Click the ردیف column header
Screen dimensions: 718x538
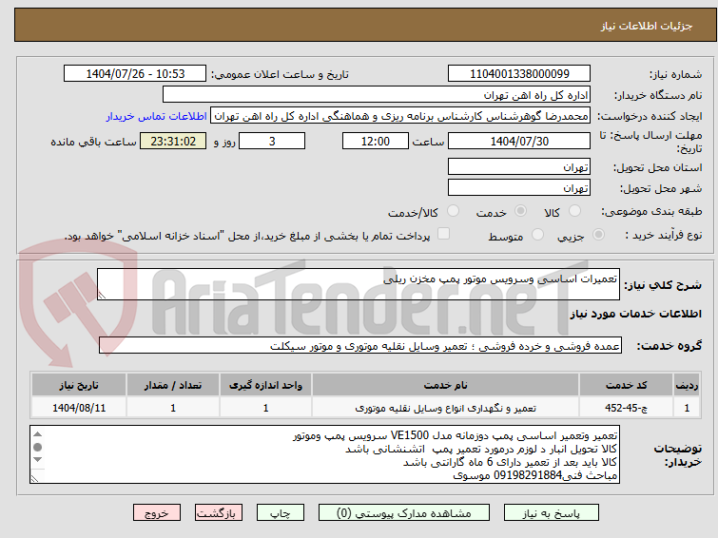(687, 385)
